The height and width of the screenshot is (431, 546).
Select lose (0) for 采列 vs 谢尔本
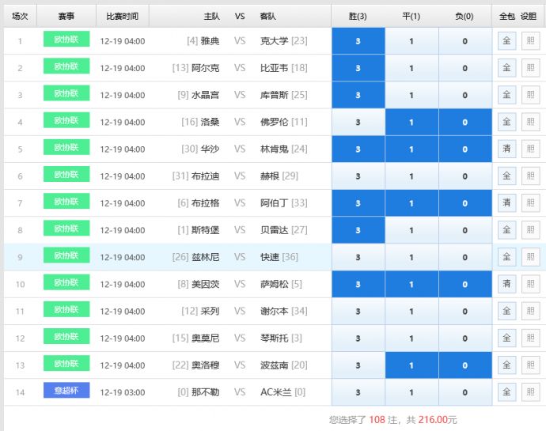point(464,311)
